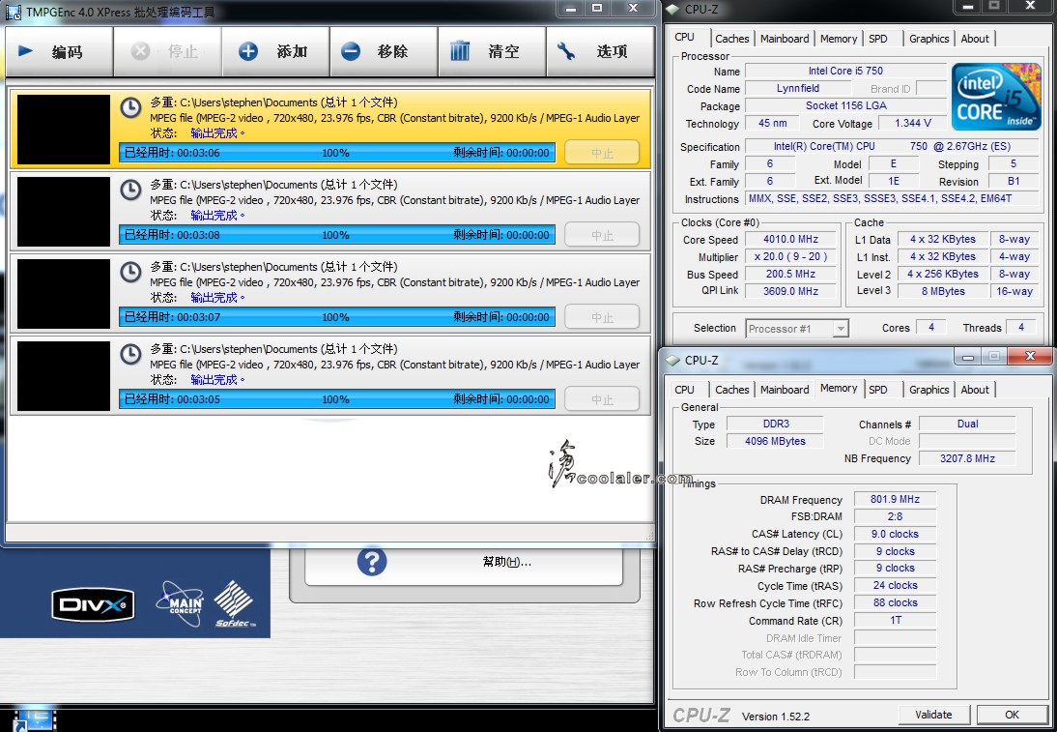The height and width of the screenshot is (732, 1057).
Task: Click the 停止 stop button
Action: 167,51
